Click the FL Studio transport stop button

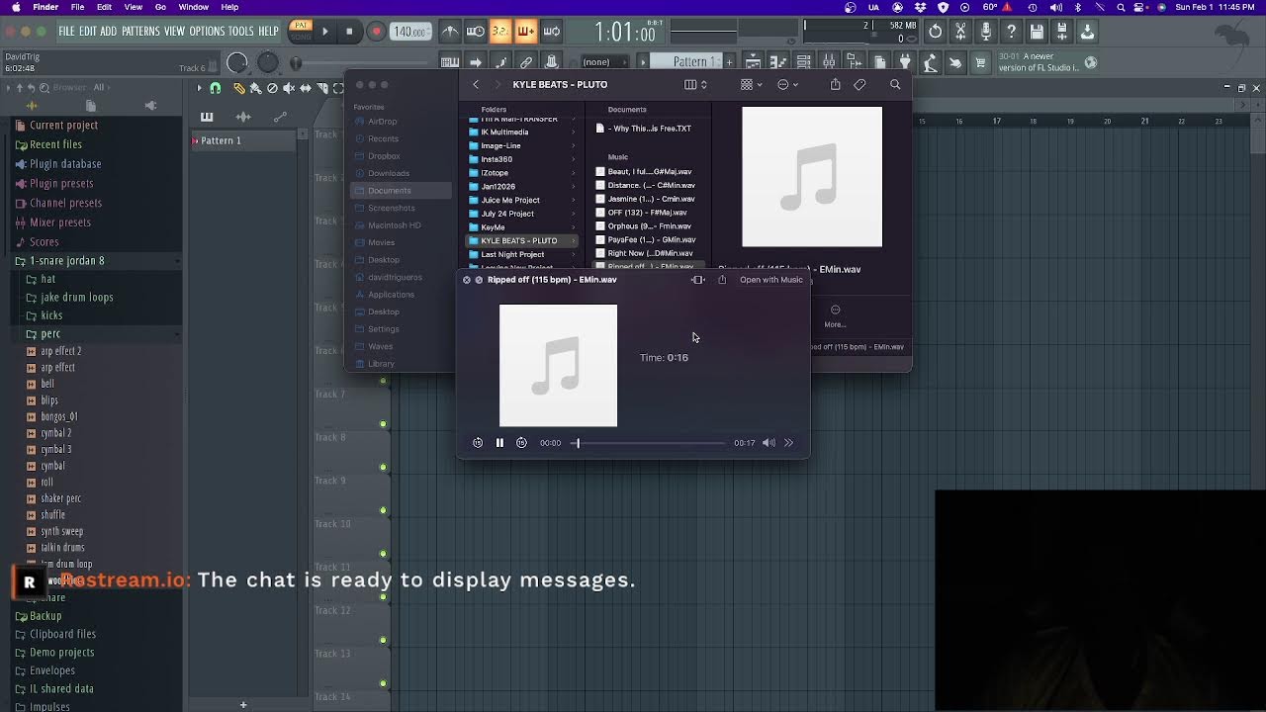pyautogui.click(x=349, y=32)
